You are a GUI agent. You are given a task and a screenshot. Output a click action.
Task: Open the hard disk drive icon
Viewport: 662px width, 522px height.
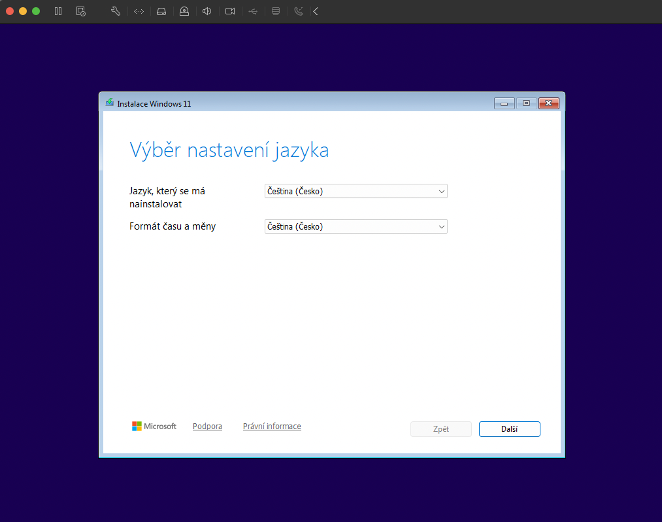[161, 11]
